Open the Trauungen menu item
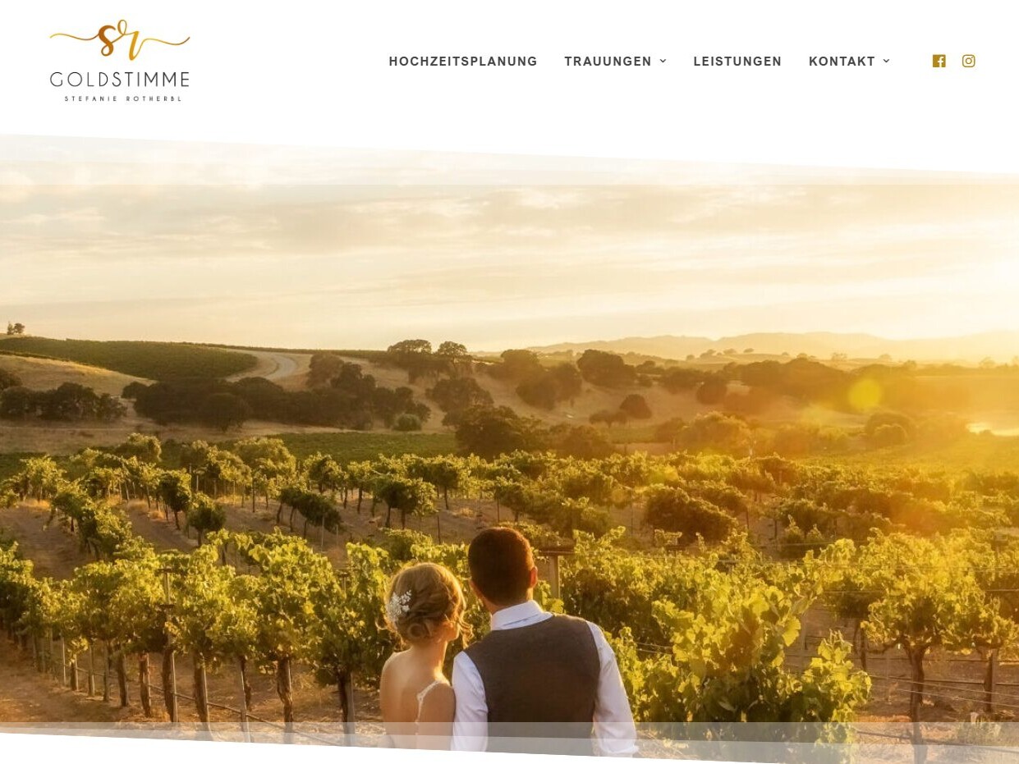1019x764 pixels. pyautogui.click(x=608, y=62)
